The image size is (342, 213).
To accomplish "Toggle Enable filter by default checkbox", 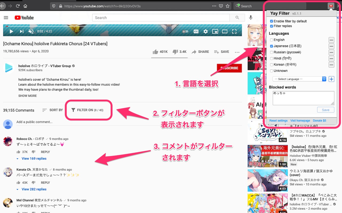I will coord(271,21).
